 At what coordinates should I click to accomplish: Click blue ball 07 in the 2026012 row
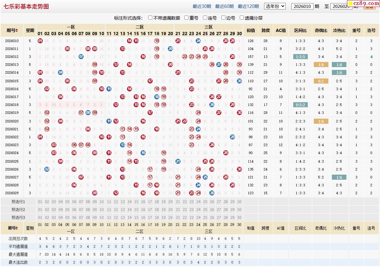click(81, 57)
